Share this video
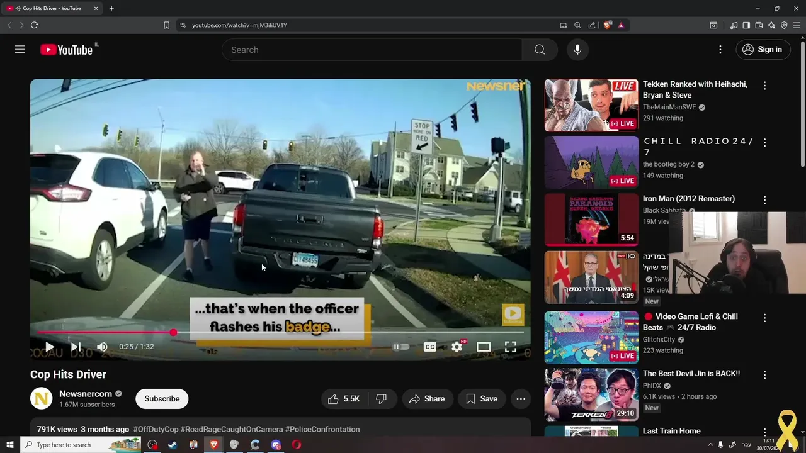 point(427,399)
